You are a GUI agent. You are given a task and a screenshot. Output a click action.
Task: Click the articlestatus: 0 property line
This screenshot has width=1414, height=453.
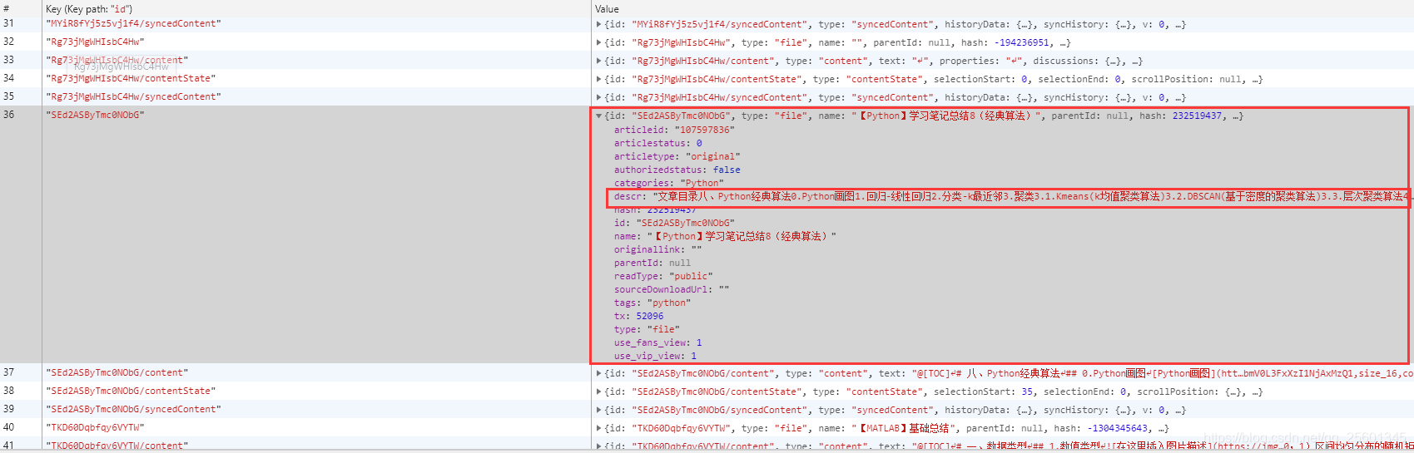click(x=657, y=143)
